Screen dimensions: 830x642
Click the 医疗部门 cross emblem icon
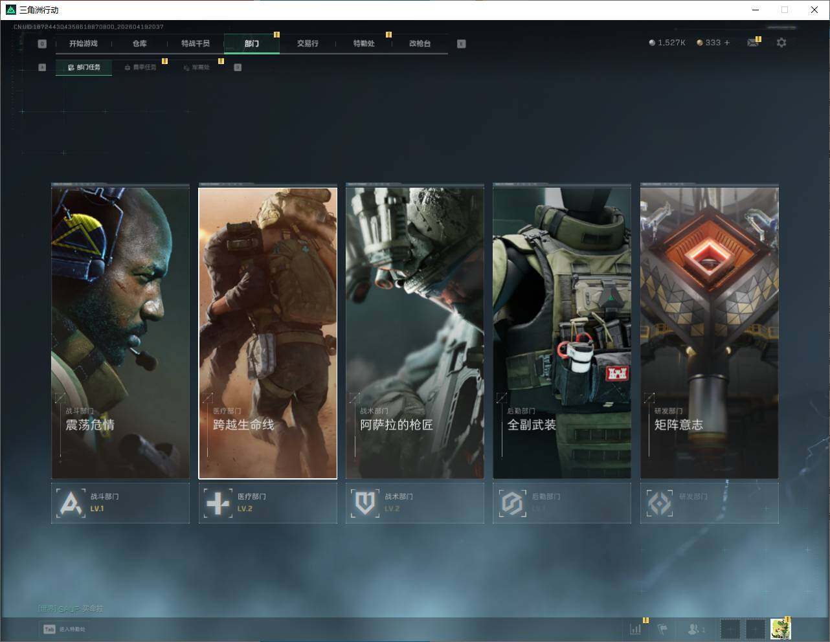pos(218,503)
